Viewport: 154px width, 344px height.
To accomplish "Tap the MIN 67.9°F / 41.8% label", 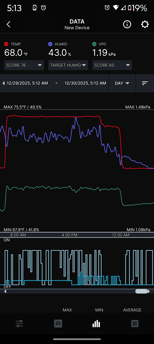I will point(21,230).
